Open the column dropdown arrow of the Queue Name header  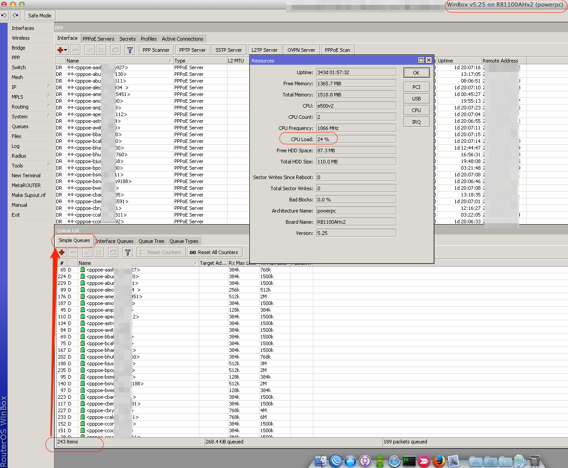[195, 263]
